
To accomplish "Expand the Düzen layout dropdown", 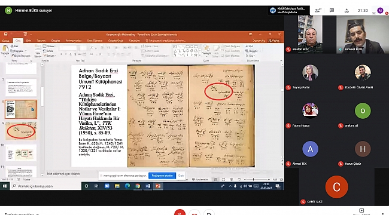I will (x=49, y=46).
